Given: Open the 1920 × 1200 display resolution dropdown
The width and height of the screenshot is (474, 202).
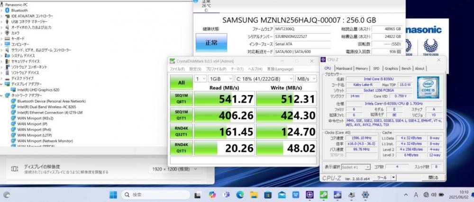Looking at the screenshot, I should [175, 169].
